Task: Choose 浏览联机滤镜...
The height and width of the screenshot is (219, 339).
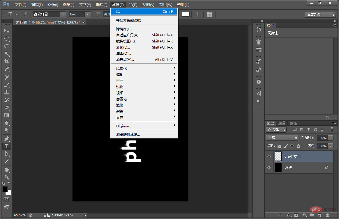Action: coord(144,135)
